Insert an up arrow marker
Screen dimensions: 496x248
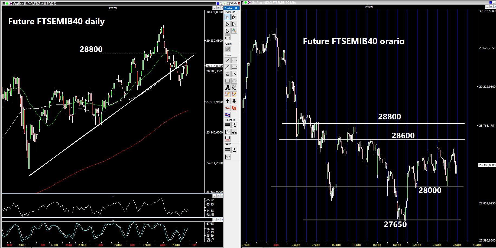click(228, 101)
